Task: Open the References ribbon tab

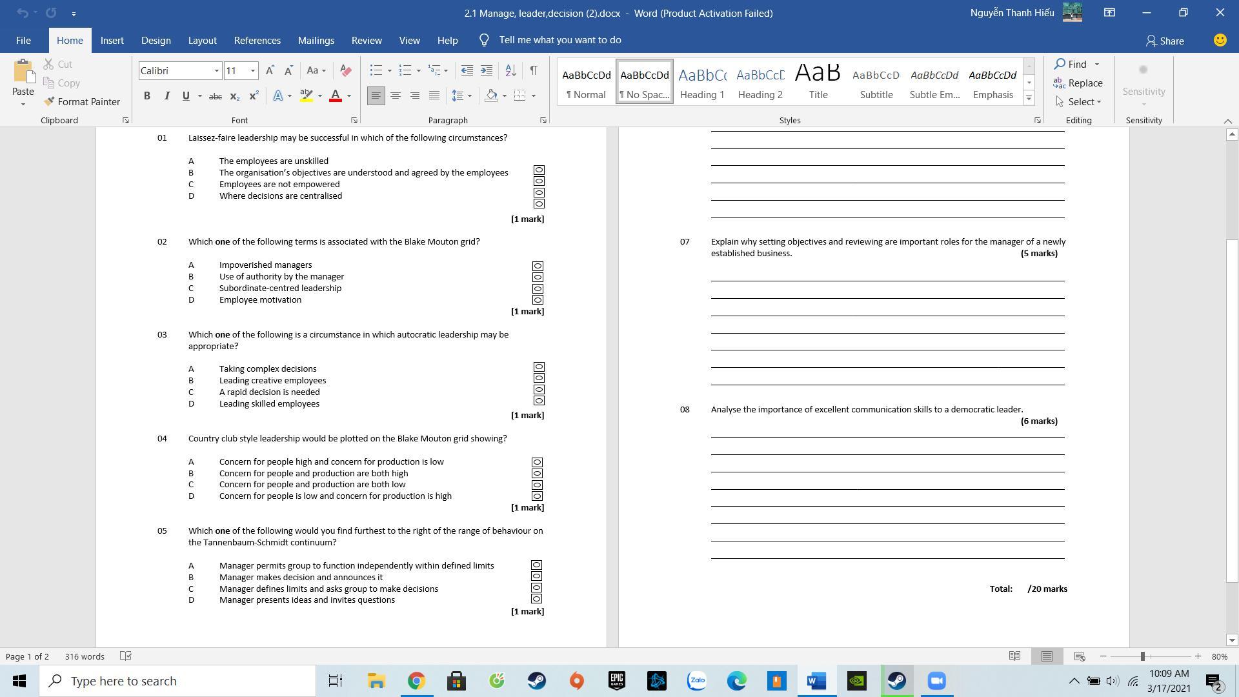Action: [257, 40]
